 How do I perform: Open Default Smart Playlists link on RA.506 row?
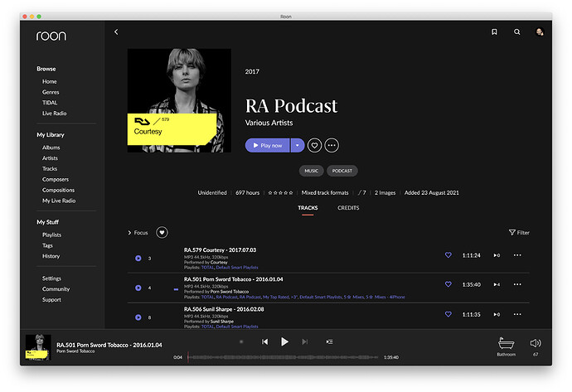coord(237,327)
